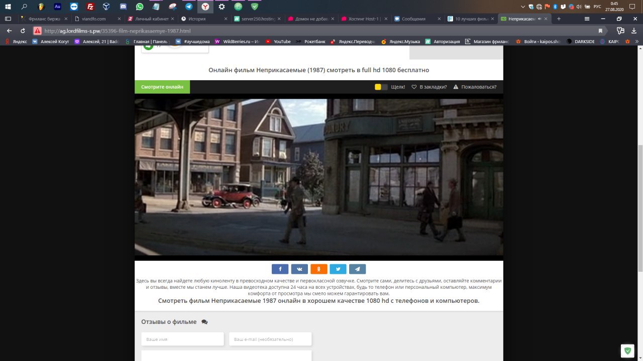The width and height of the screenshot is (643, 361).
Task: Click the address bar URL
Action: click(x=118, y=31)
